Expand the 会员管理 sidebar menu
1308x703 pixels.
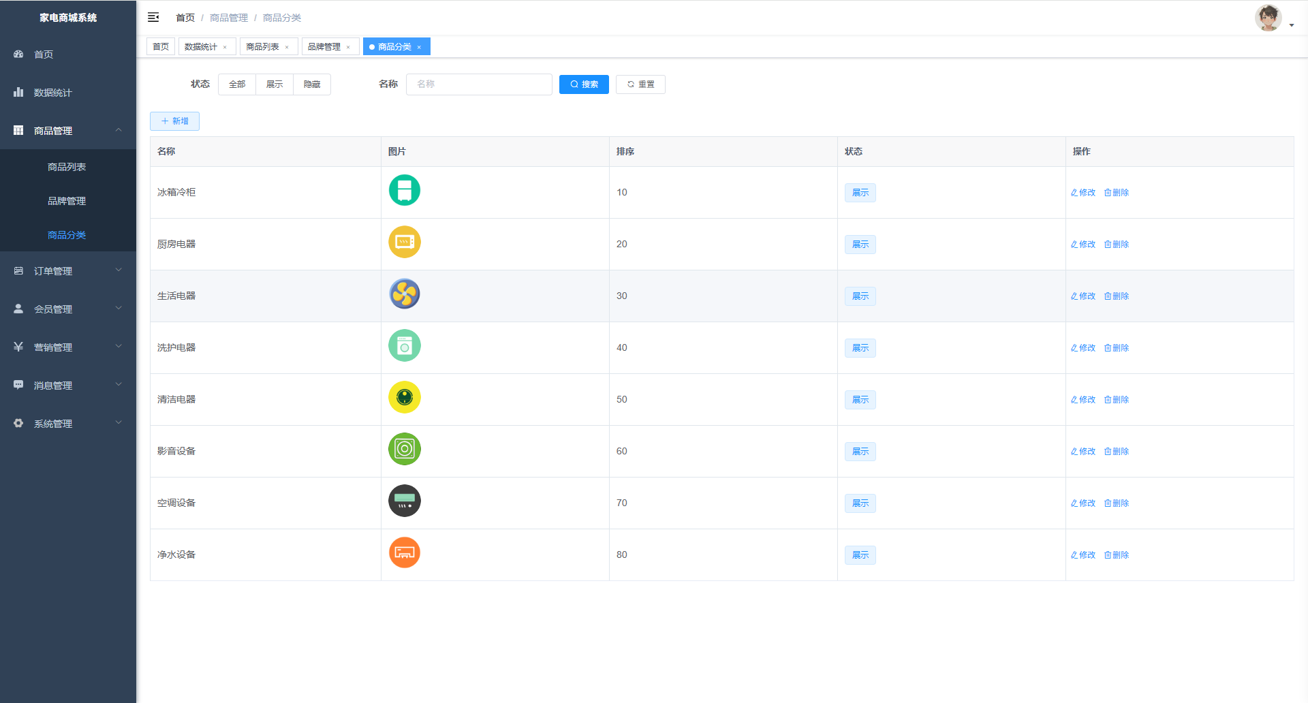click(68, 309)
